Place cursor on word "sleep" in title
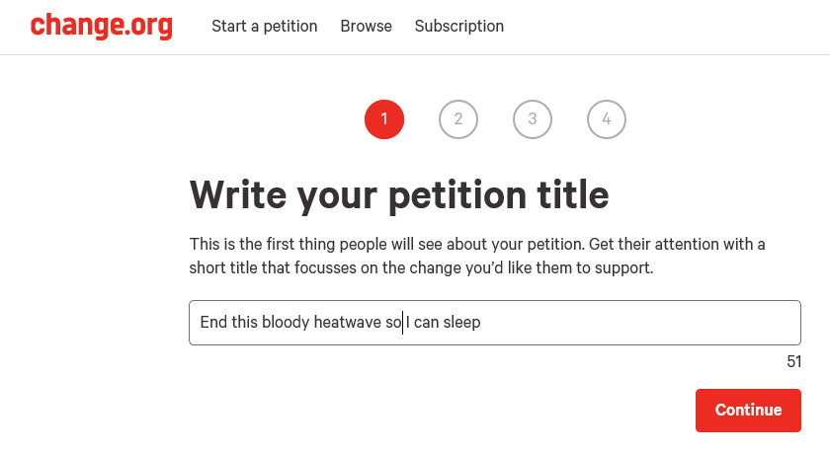Viewport: 830px width, 453px height. (x=462, y=323)
